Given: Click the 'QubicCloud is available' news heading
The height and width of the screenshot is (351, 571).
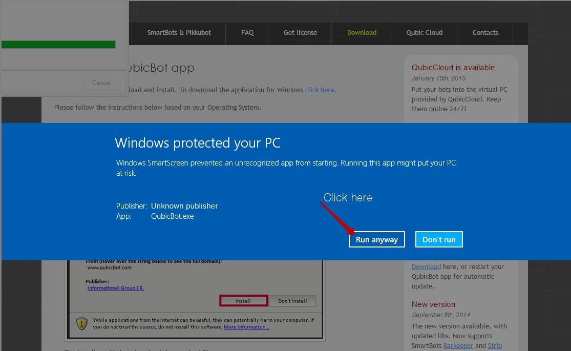Looking at the screenshot, I should tap(453, 68).
